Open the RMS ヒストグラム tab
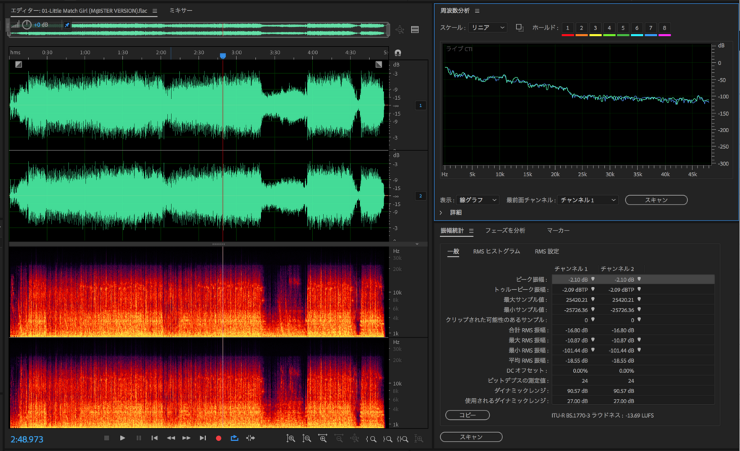This screenshot has height=451, width=740. [496, 252]
